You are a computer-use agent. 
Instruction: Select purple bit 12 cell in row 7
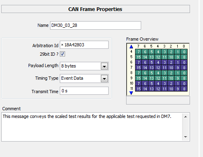(158, 68)
